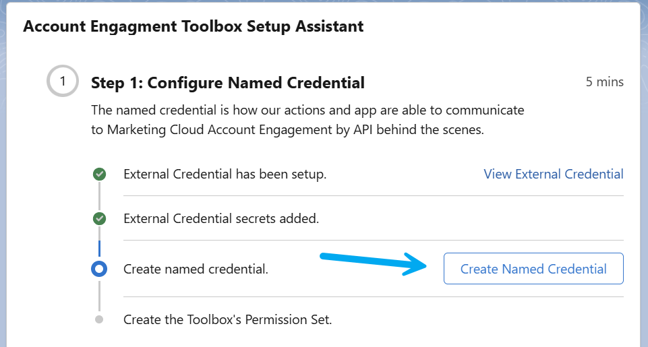Image resolution: width=648 pixels, height=347 pixels.
Task: Click the Step 1 number circle icon
Action: (x=63, y=81)
